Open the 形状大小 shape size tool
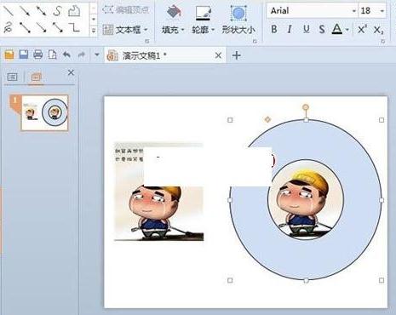This screenshot has width=396, height=315. tap(238, 20)
